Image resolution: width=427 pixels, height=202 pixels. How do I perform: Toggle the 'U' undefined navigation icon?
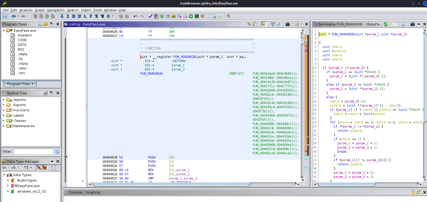coord(79,16)
